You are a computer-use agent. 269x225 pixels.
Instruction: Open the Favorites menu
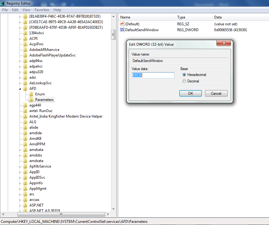point(42,10)
